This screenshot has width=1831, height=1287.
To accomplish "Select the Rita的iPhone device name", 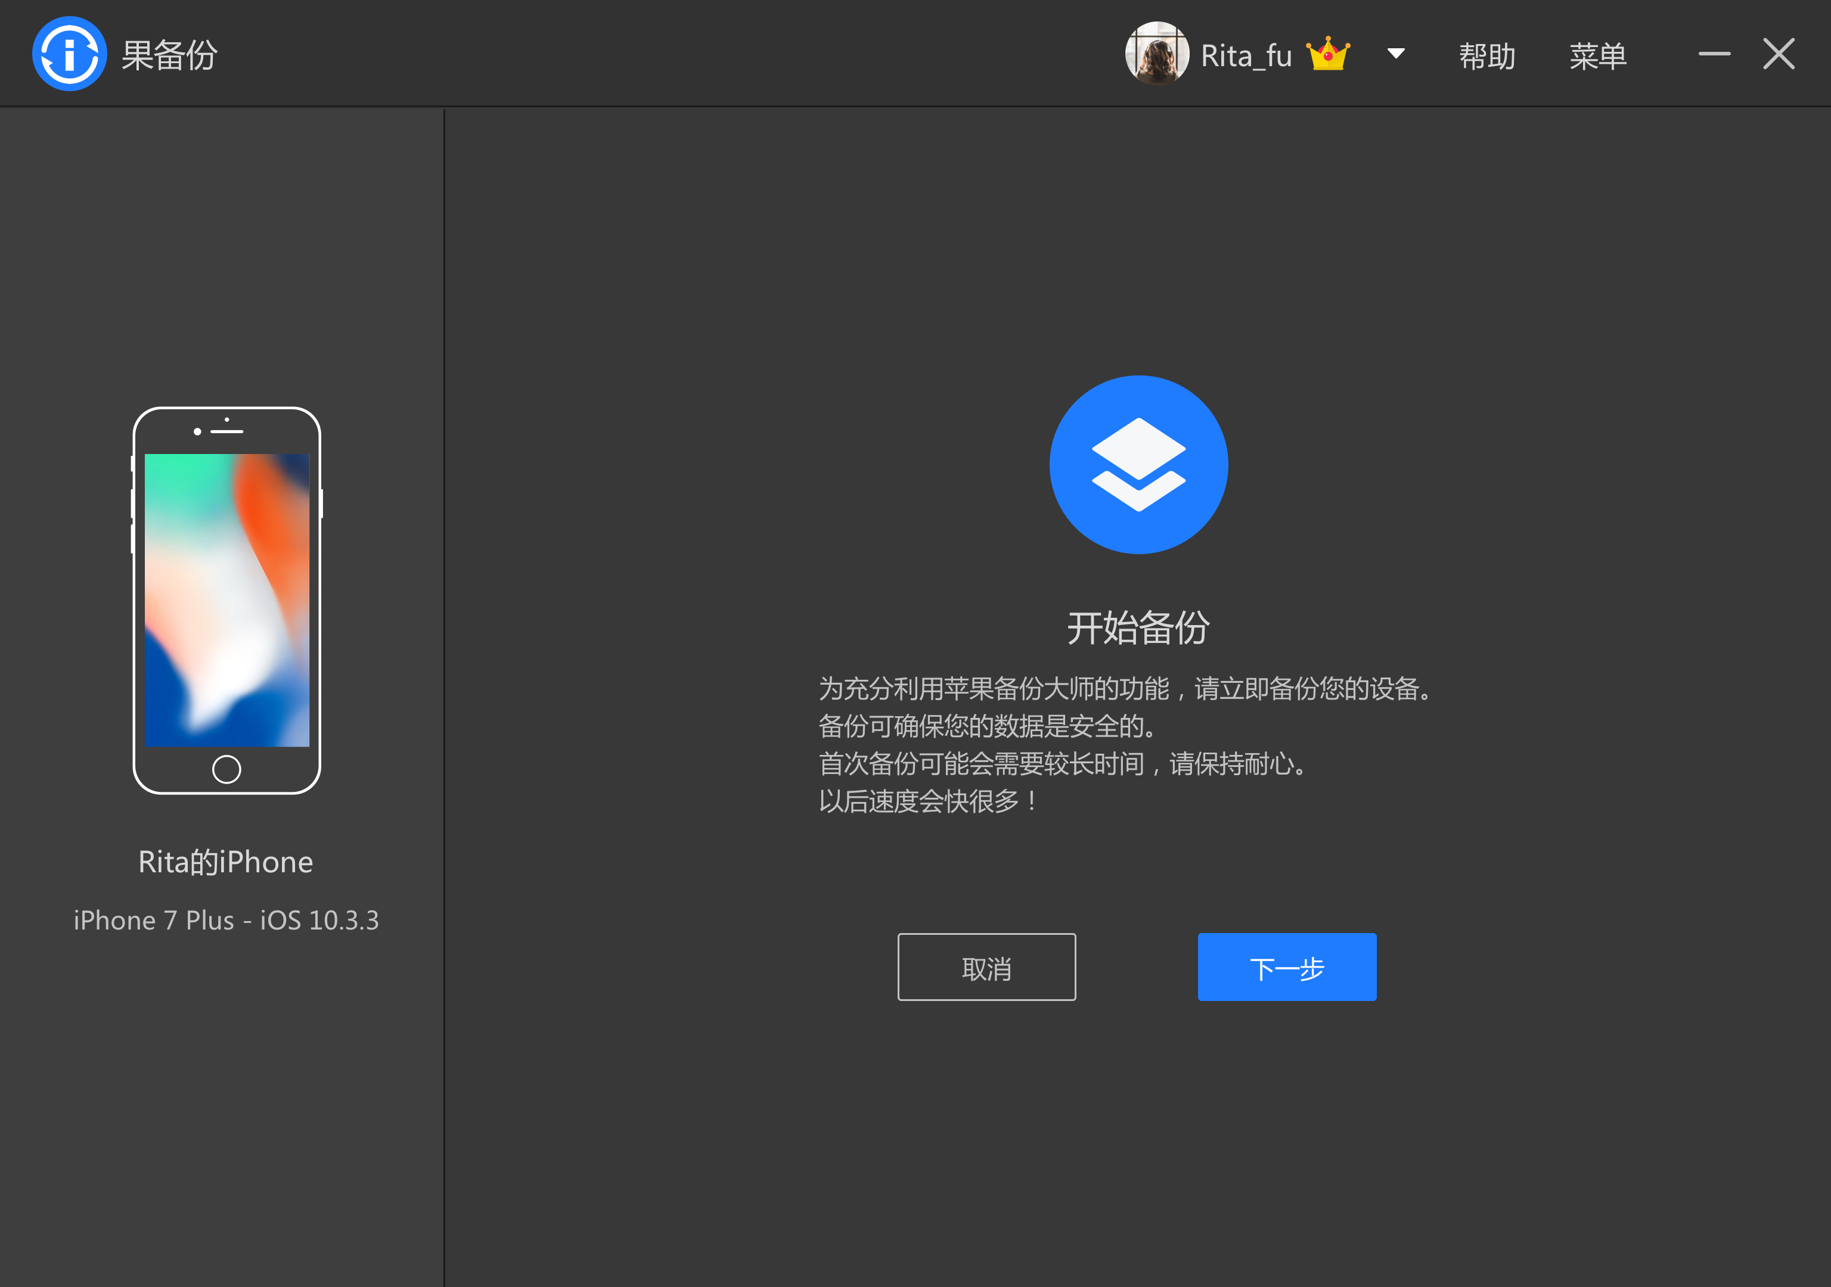I will [226, 862].
